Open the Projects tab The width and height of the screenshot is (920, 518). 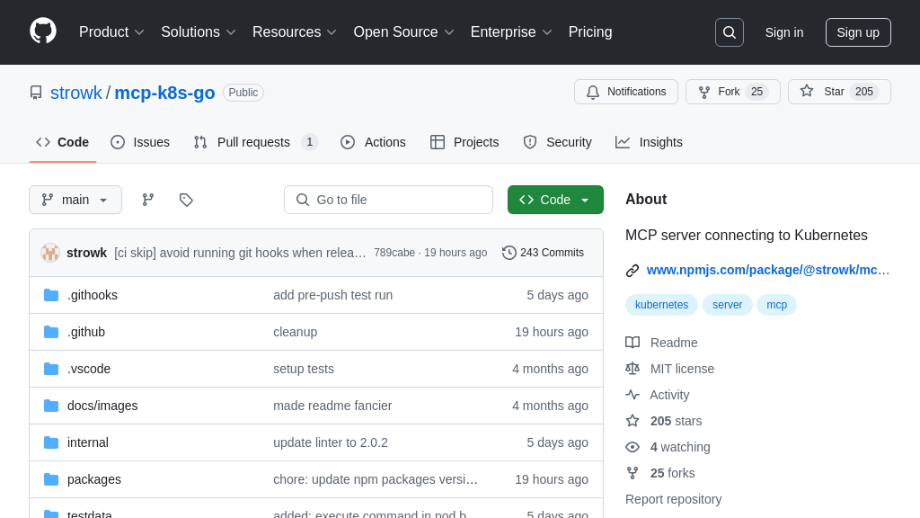coord(464,142)
